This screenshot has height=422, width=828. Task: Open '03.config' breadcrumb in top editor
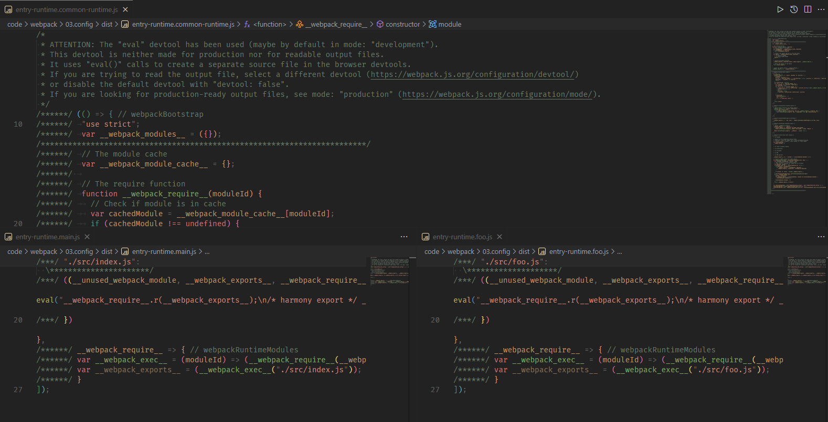pos(79,24)
